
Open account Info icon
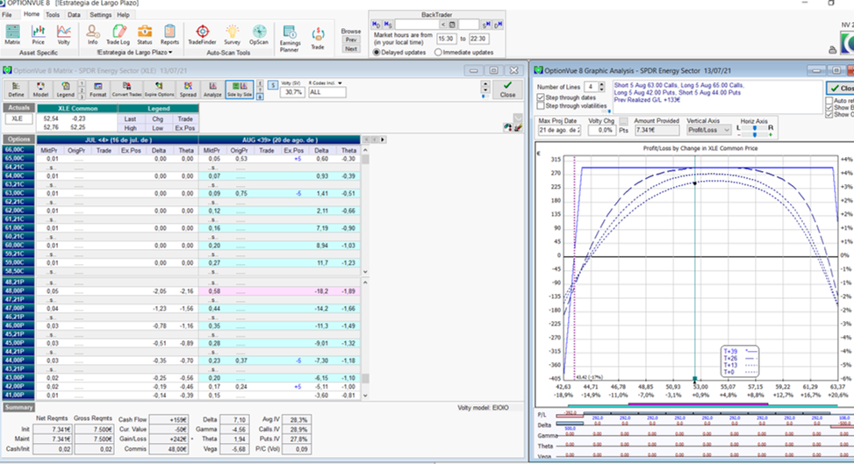pos(92,35)
